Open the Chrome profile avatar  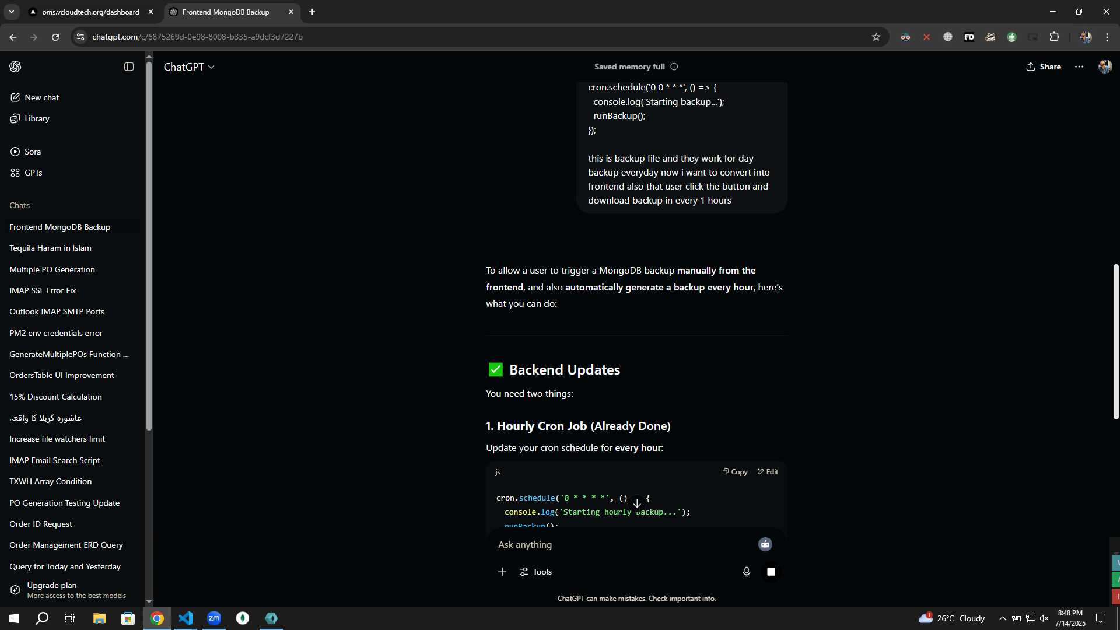tap(1085, 37)
